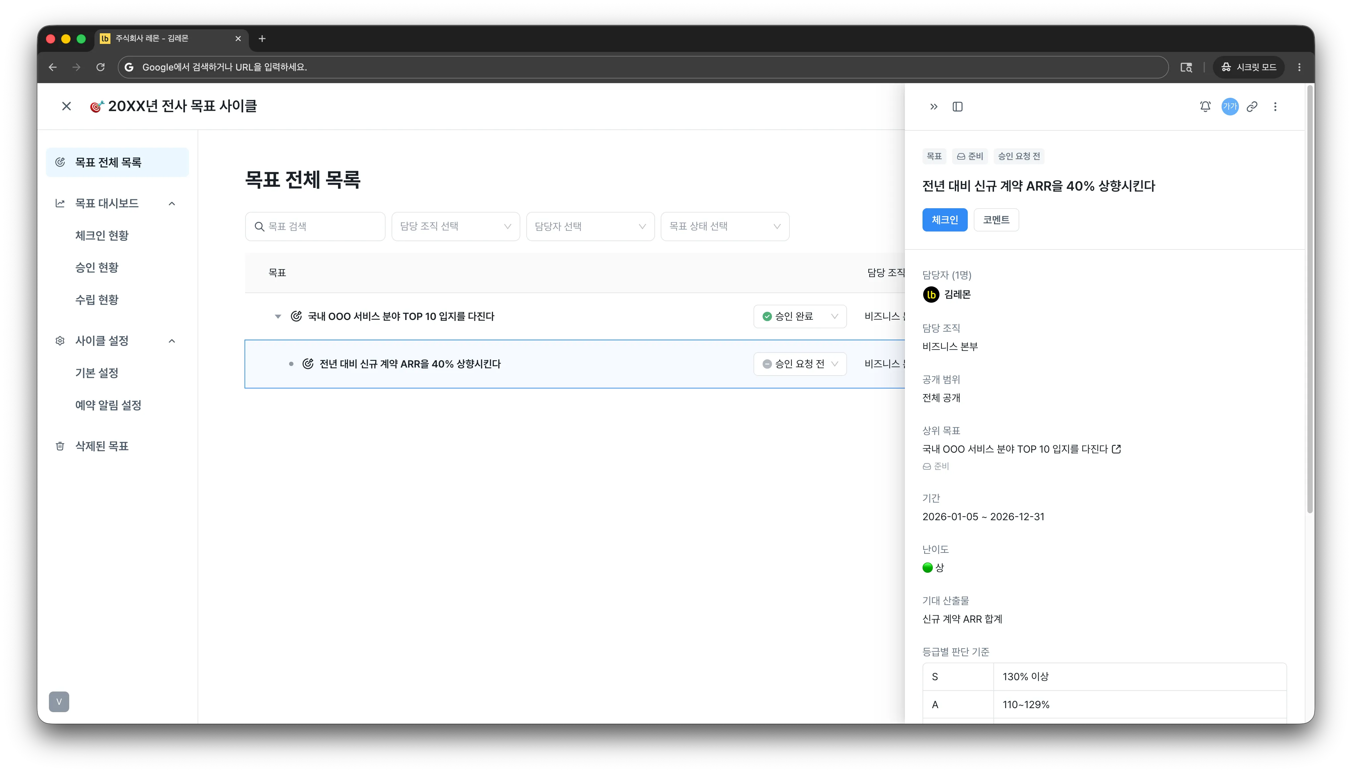Image resolution: width=1352 pixels, height=773 pixels.
Task: Open 목표 상태 선택 dropdown
Action: pos(725,227)
